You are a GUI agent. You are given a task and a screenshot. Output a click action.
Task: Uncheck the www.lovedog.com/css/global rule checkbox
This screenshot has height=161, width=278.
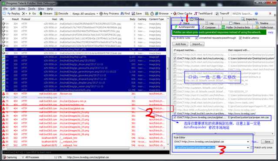[175, 117]
